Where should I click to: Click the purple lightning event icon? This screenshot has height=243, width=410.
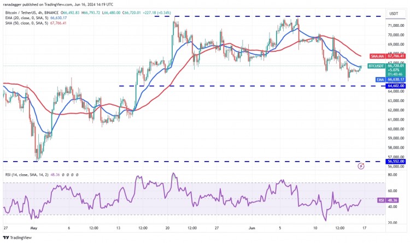click(361, 165)
